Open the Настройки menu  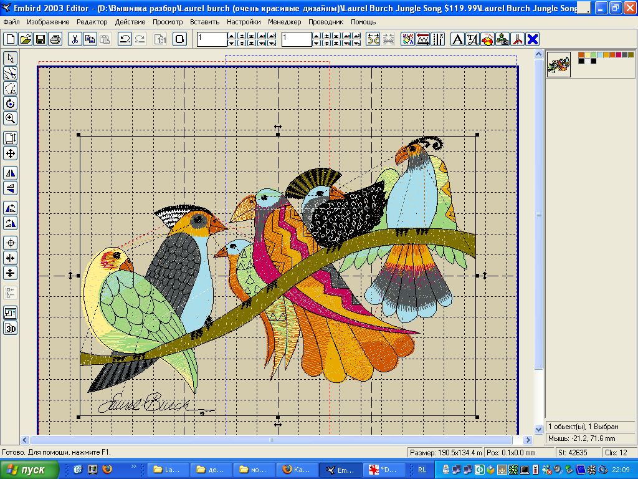click(244, 22)
